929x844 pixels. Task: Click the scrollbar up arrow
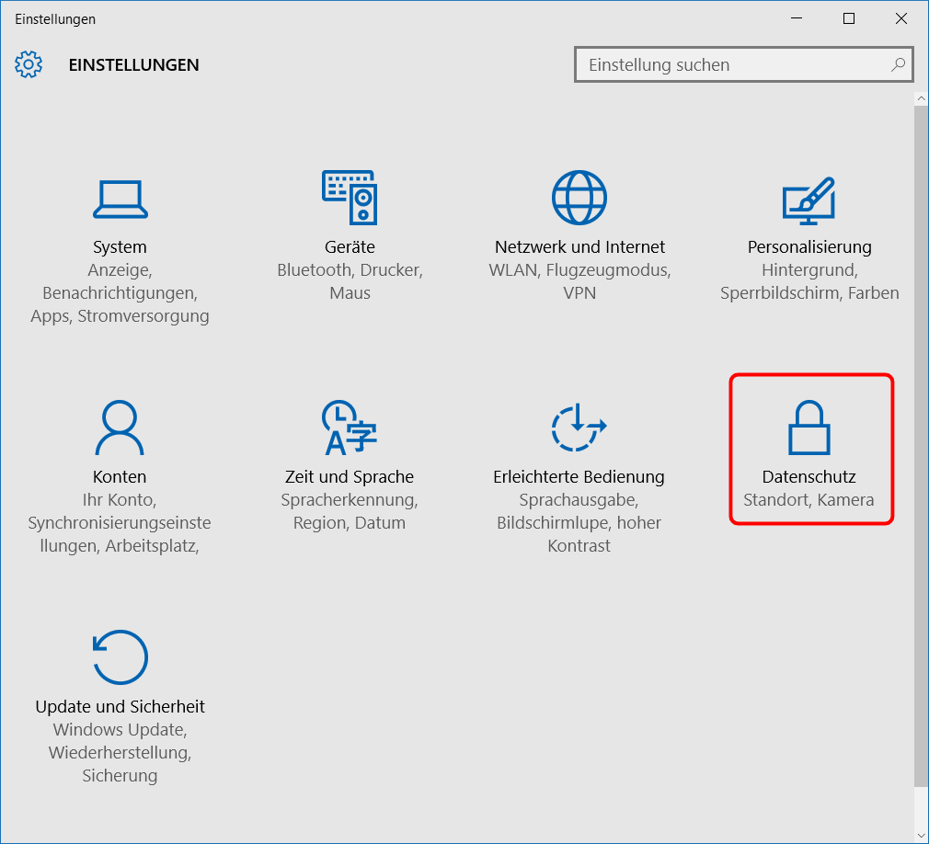pos(921,97)
